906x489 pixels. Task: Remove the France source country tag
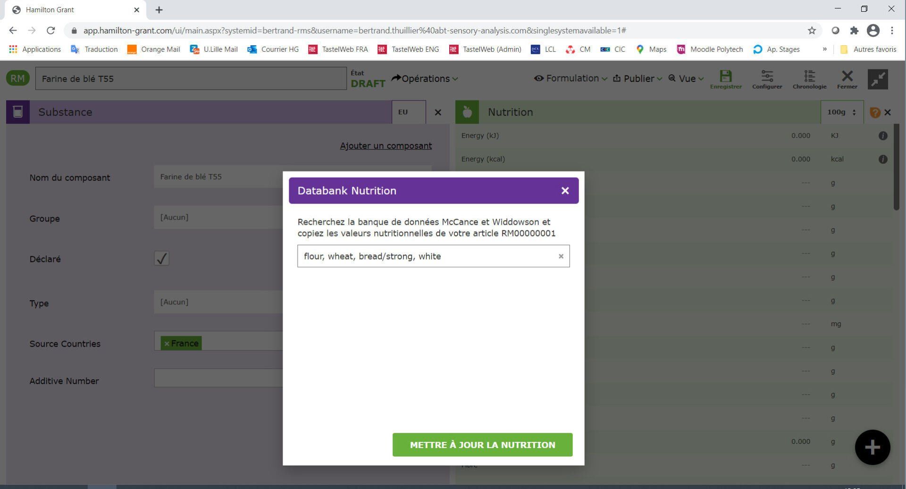pos(168,343)
